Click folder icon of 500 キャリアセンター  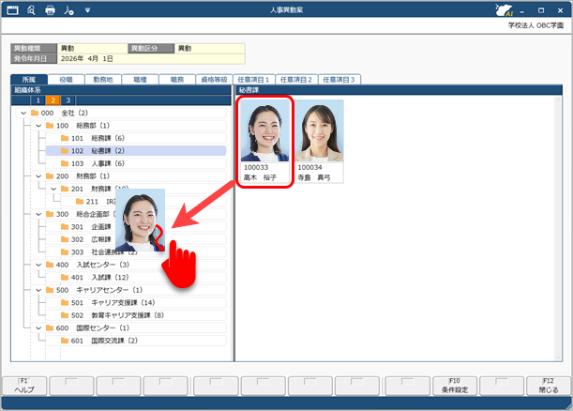click(50, 290)
